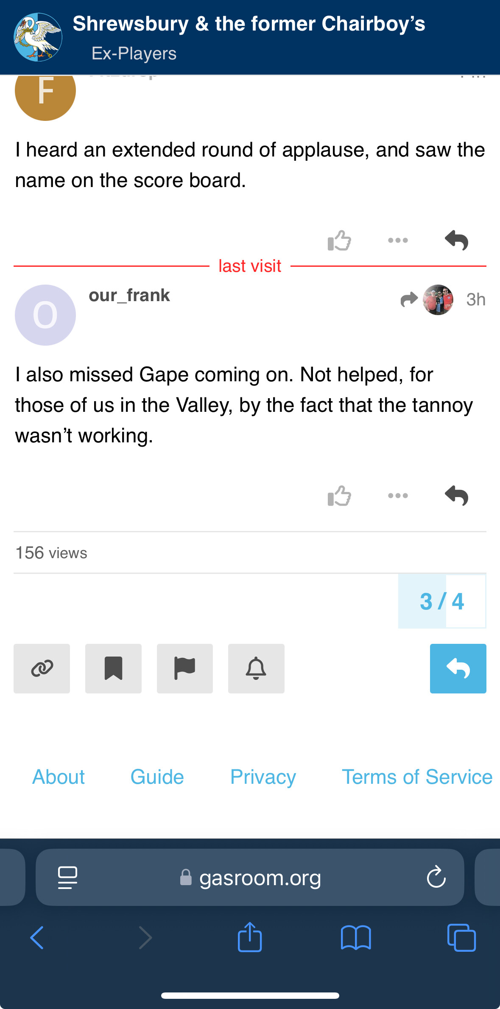The height and width of the screenshot is (1009, 500).
Task: Tap the Safari share icon
Action: pyautogui.click(x=250, y=937)
